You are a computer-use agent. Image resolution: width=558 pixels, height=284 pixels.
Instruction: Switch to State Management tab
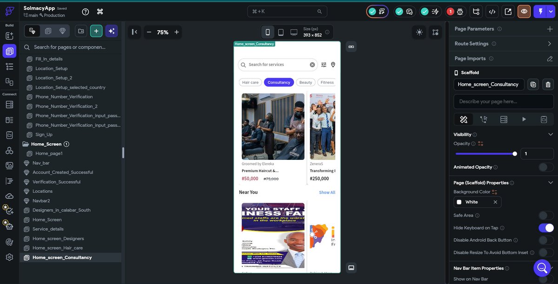pos(544,119)
